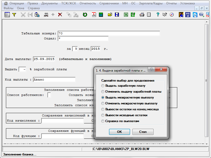The width and height of the screenshot is (211, 158).
Task: Open the 'Справочники' menu
Action: coord(110,3)
